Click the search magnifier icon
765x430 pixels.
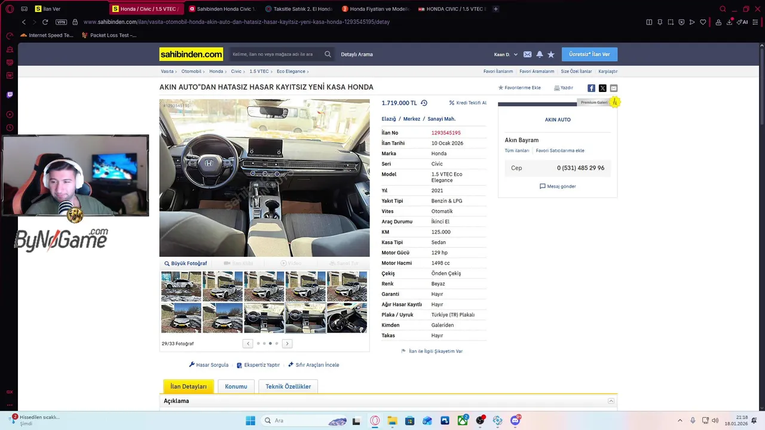tap(328, 54)
